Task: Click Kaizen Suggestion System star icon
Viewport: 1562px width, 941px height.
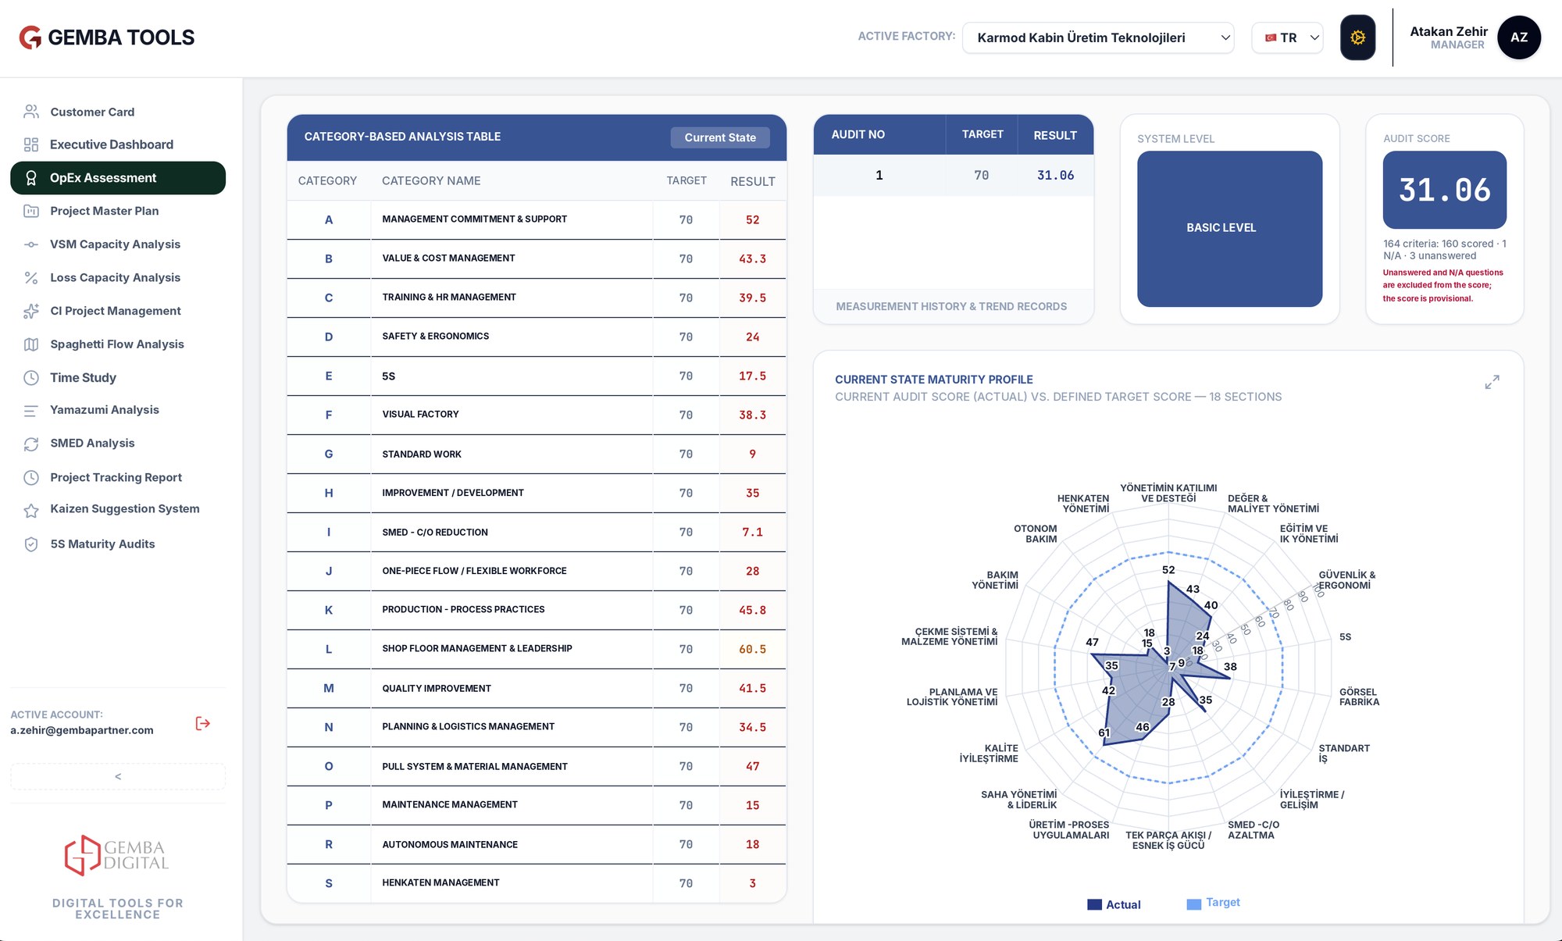Action: [x=31, y=510]
